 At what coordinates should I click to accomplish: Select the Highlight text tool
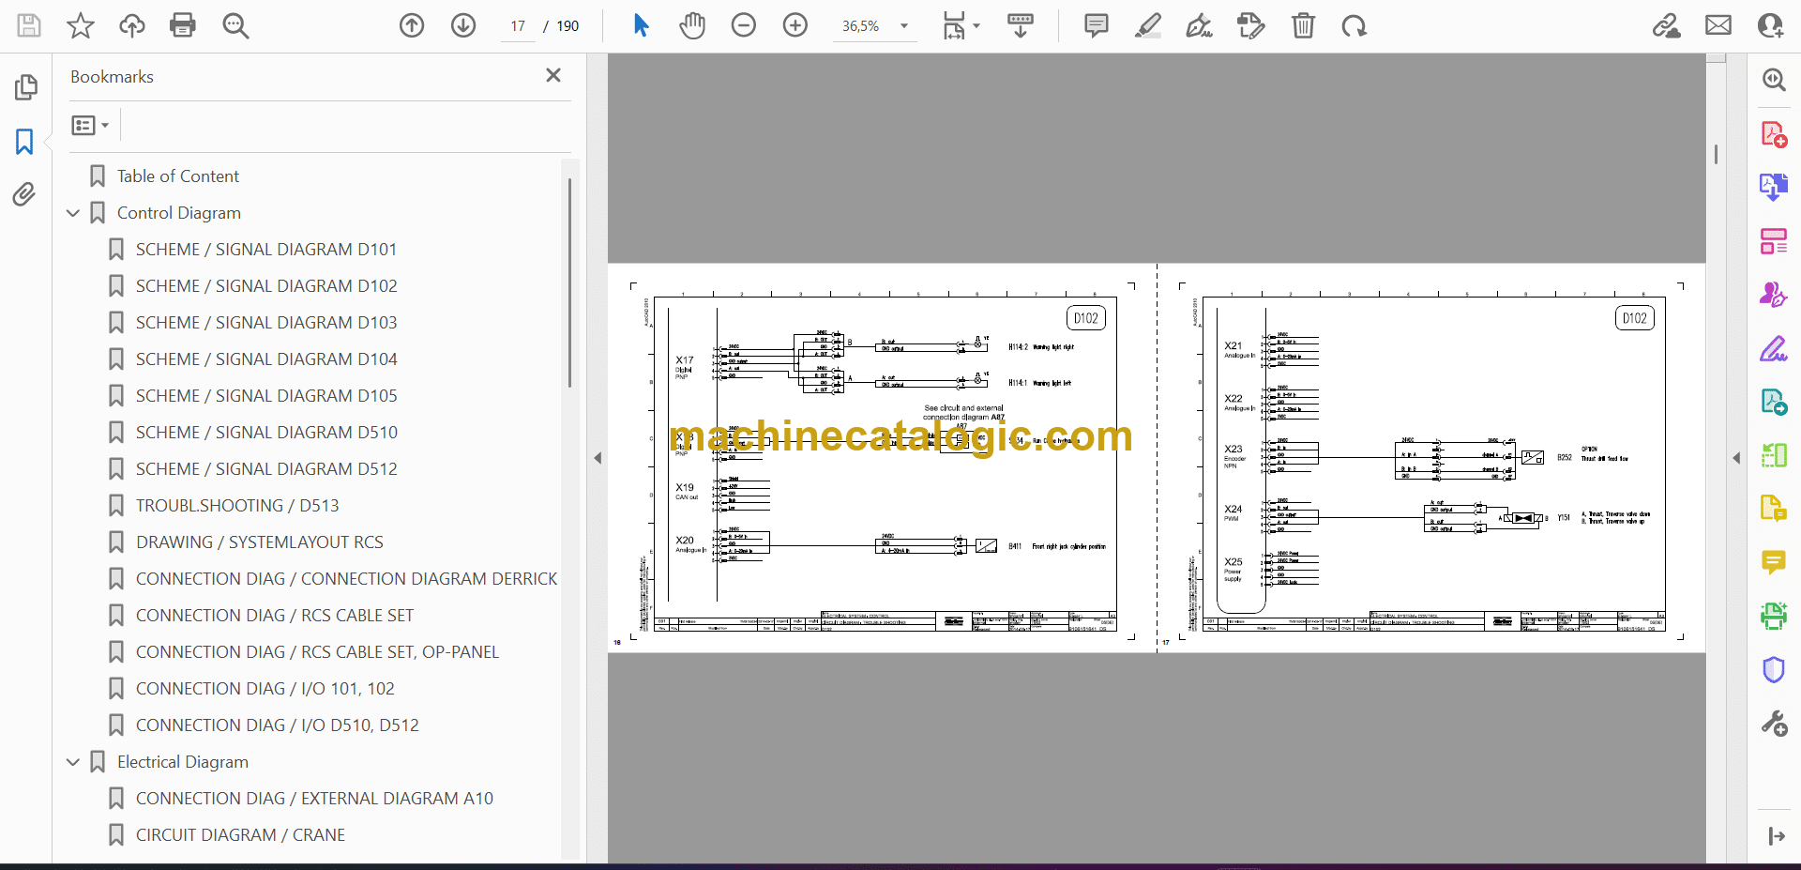click(x=1147, y=25)
